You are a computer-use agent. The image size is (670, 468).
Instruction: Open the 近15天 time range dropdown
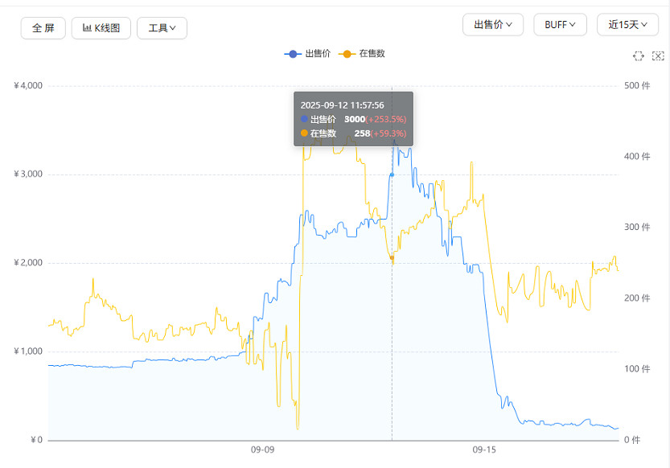(627, 24)
